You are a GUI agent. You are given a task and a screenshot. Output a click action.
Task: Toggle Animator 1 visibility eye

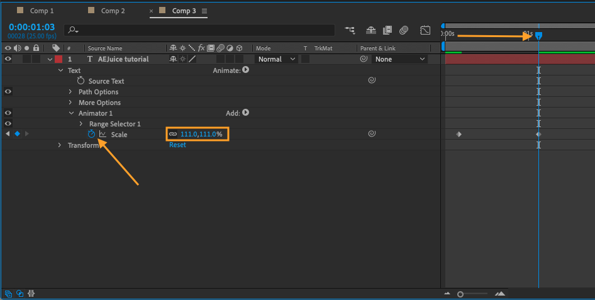point(8,113)
